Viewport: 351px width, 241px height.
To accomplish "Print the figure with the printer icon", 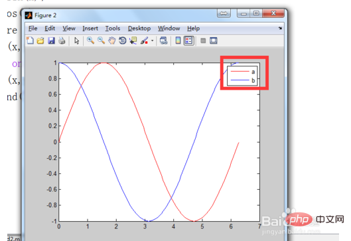I will [62, 40].
